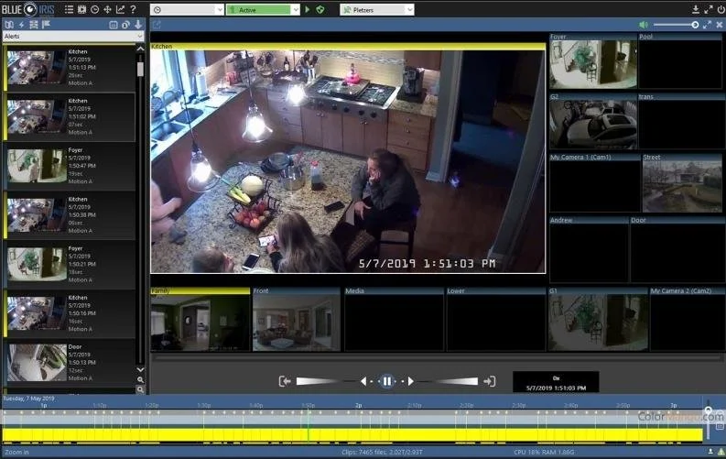This screenshot has height=459, width=726.
Task: Select the My Camera 2 (Cam2) tile
Action: [x=688, y=319]
